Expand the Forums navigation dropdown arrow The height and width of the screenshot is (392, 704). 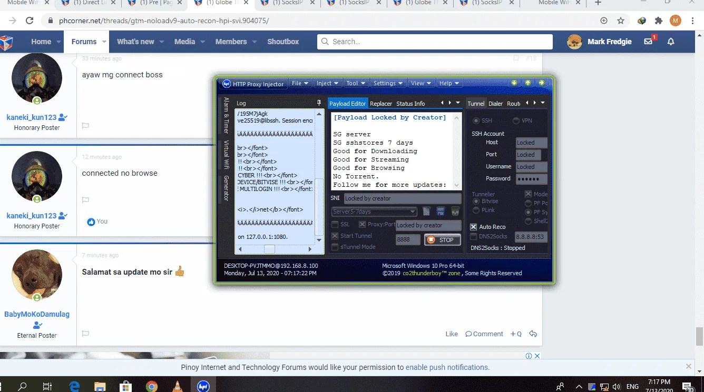tap(104, 42)
